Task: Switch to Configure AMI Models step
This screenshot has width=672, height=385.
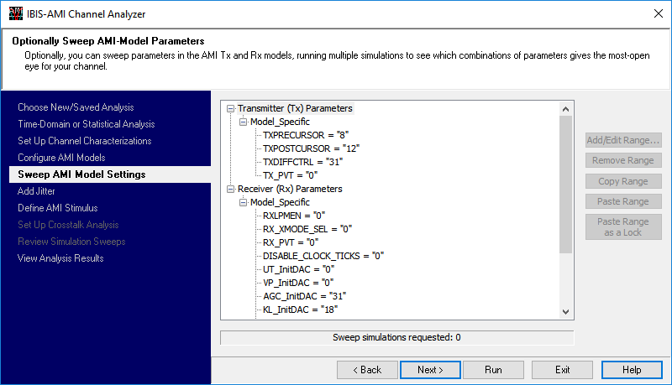Action: tap(61, 158)
